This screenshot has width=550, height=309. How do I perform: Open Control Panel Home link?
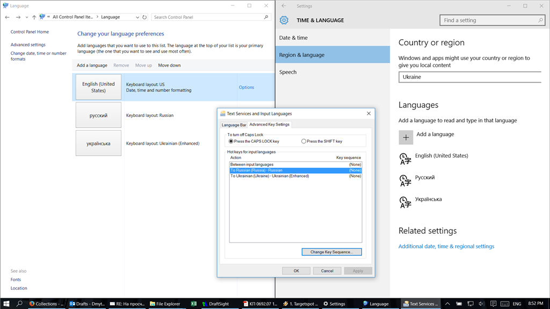click(x=30, y=32)
